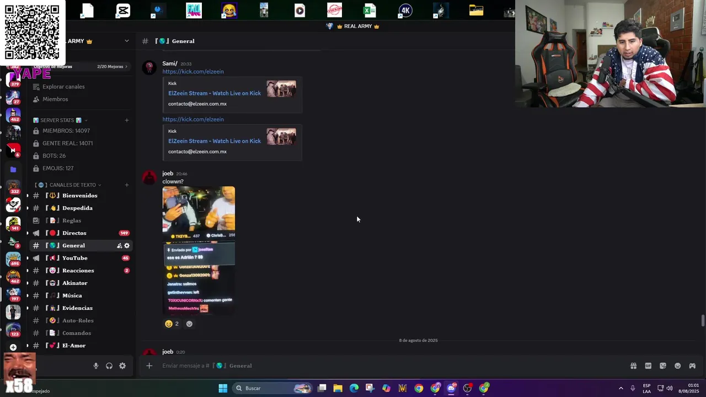Open the sticker picker

coord(663,366)
